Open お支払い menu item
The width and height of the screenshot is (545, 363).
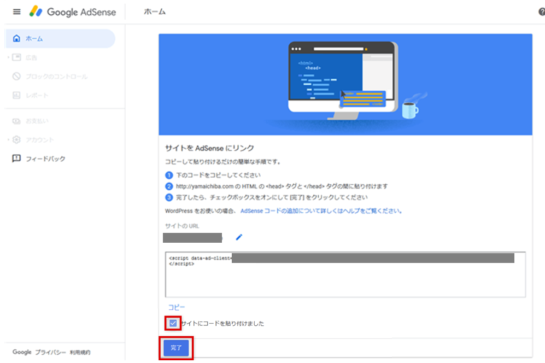(37, 121)
